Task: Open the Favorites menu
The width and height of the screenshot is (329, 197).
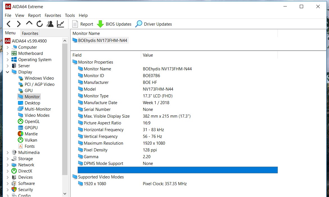Action: (53, 15)
